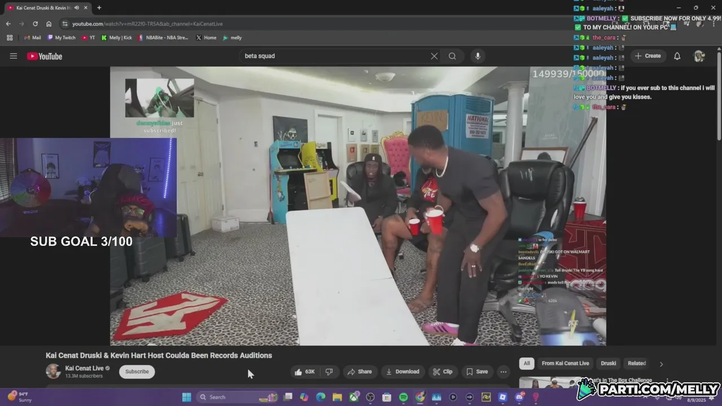Go back using the browser back arrow
The height and width of the screenshot is (406, 722).
coord(8,24)
